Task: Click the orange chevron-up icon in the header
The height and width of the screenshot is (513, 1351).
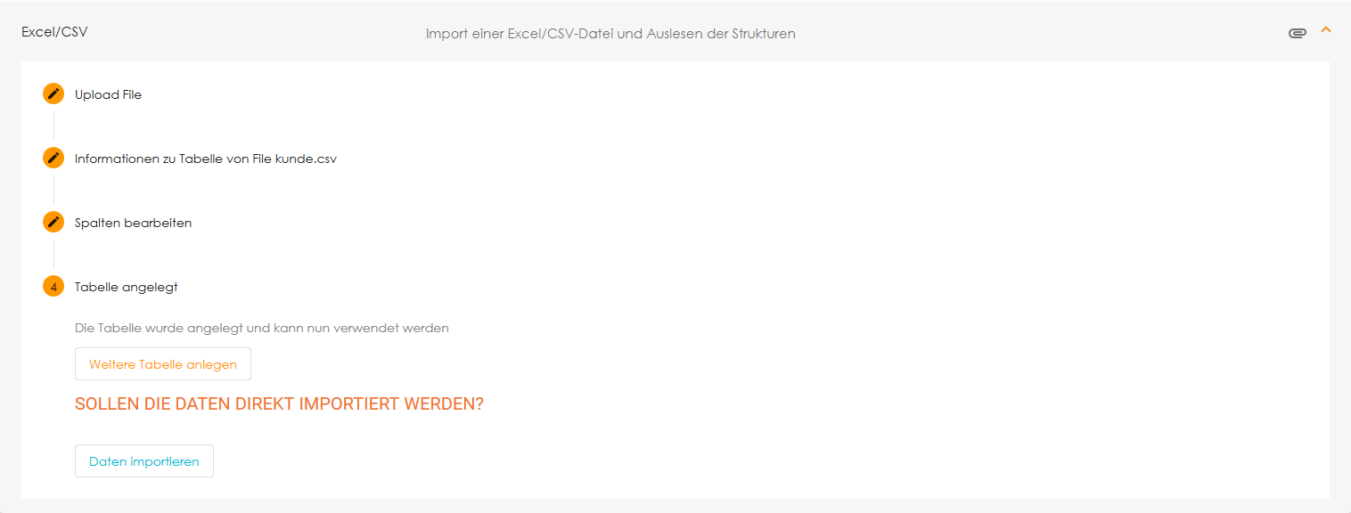Action: (1326, 30)
